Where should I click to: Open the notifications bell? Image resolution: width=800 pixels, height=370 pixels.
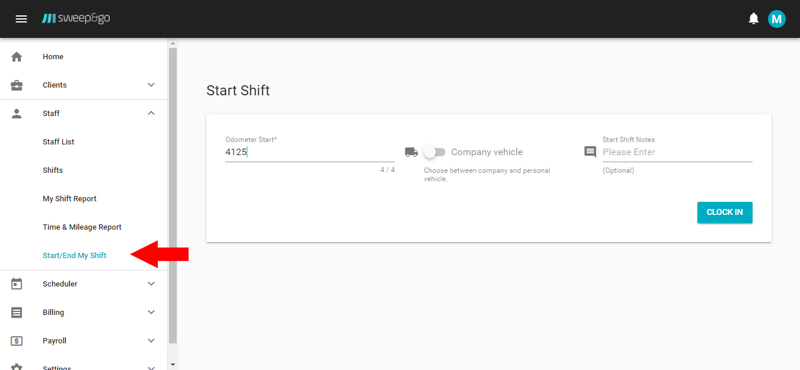pyautogui.click(x=754, y=19)
